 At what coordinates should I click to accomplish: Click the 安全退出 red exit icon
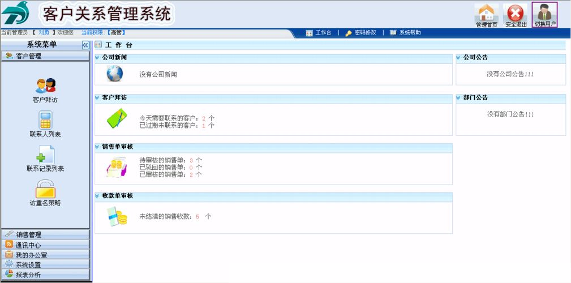(516, 13)
